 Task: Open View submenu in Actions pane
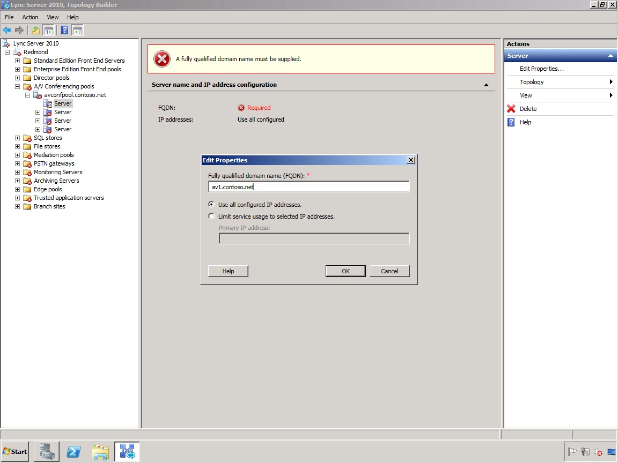click(560, 95)
